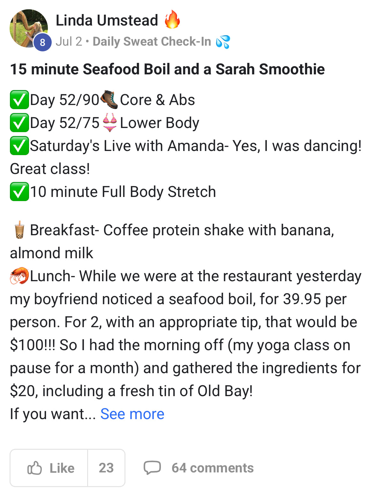Click the fire streak icon beside the name

[x=172, y=19]
